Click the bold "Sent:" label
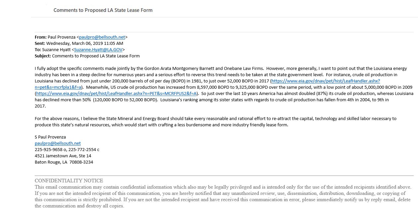The image size is (418, 217). pos(40,44)
